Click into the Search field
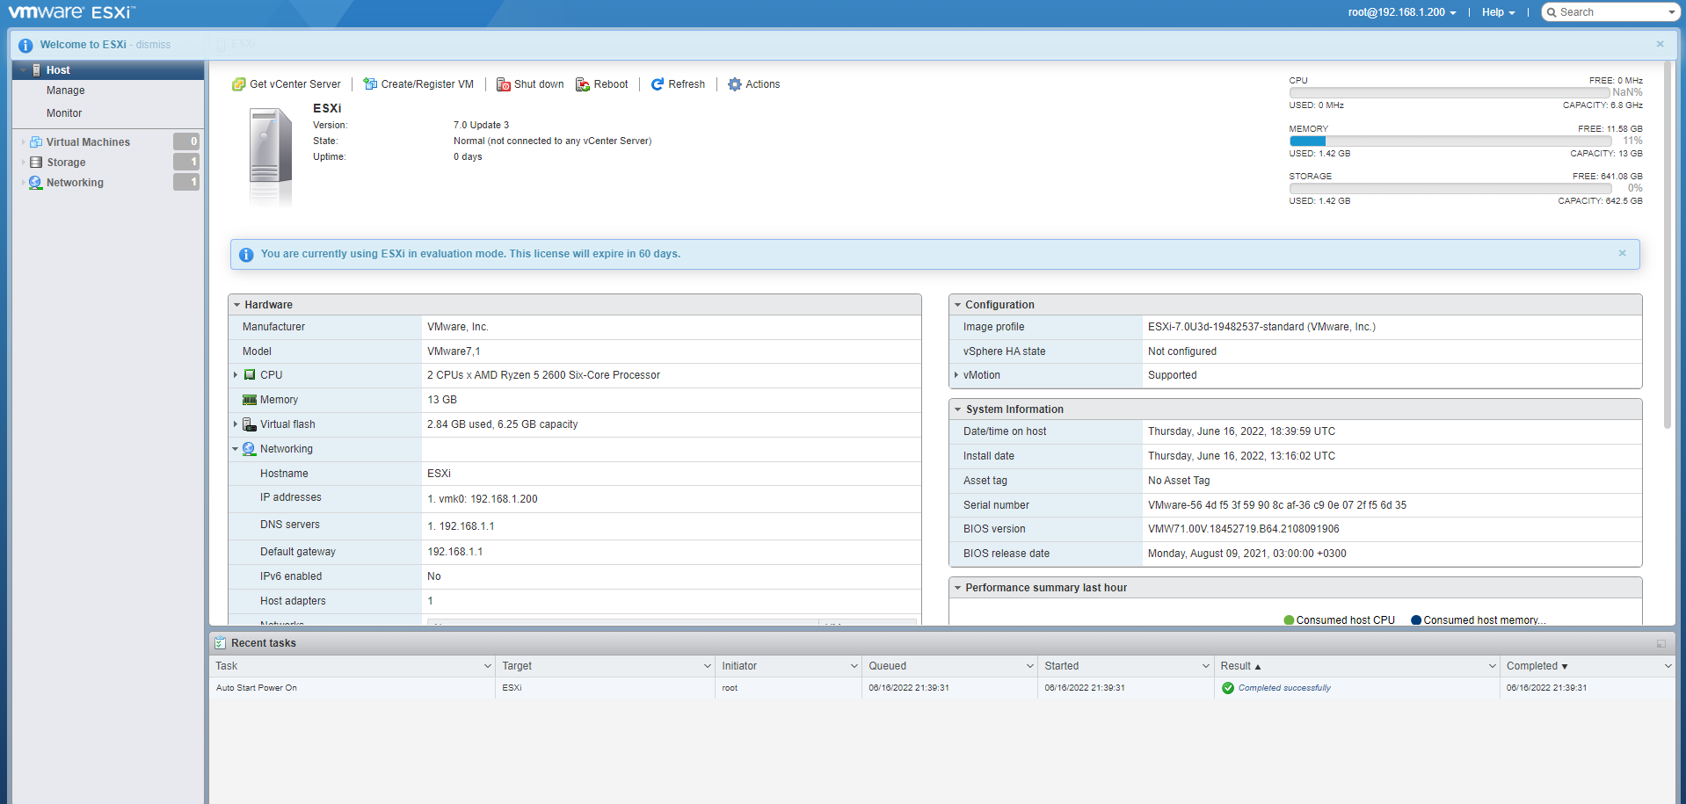Image resolution: width=1686 pixels, height=804 pixels. click(1605, 12)
